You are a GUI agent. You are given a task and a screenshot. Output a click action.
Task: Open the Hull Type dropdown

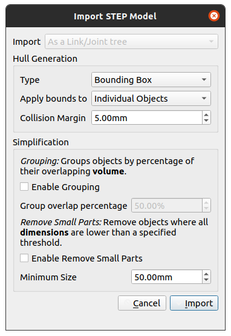pos(151,80)
